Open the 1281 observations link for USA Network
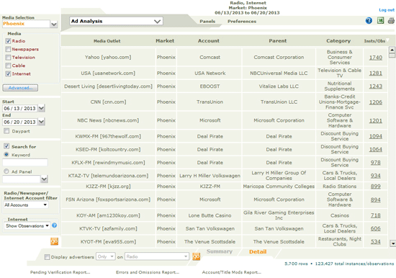Screen dimensions: 396x278 point(376,73)
